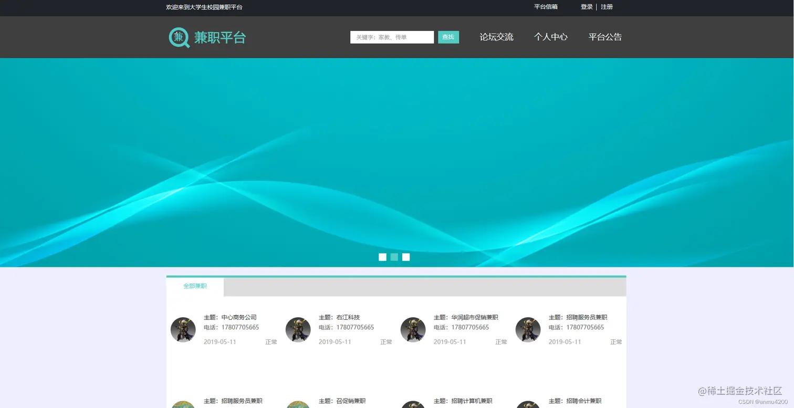The height and width of the screenshot is (408, 794).
Task: Click avatar beside 右江科技 listing
Action: 298,329
